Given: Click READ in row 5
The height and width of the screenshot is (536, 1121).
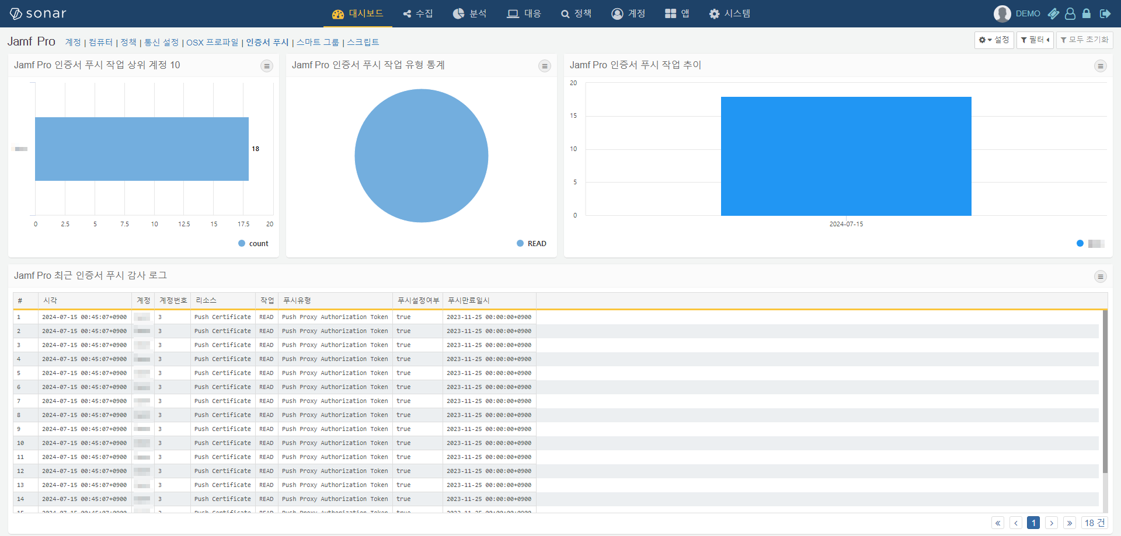Looking at the screenshot, I should 266,373.
